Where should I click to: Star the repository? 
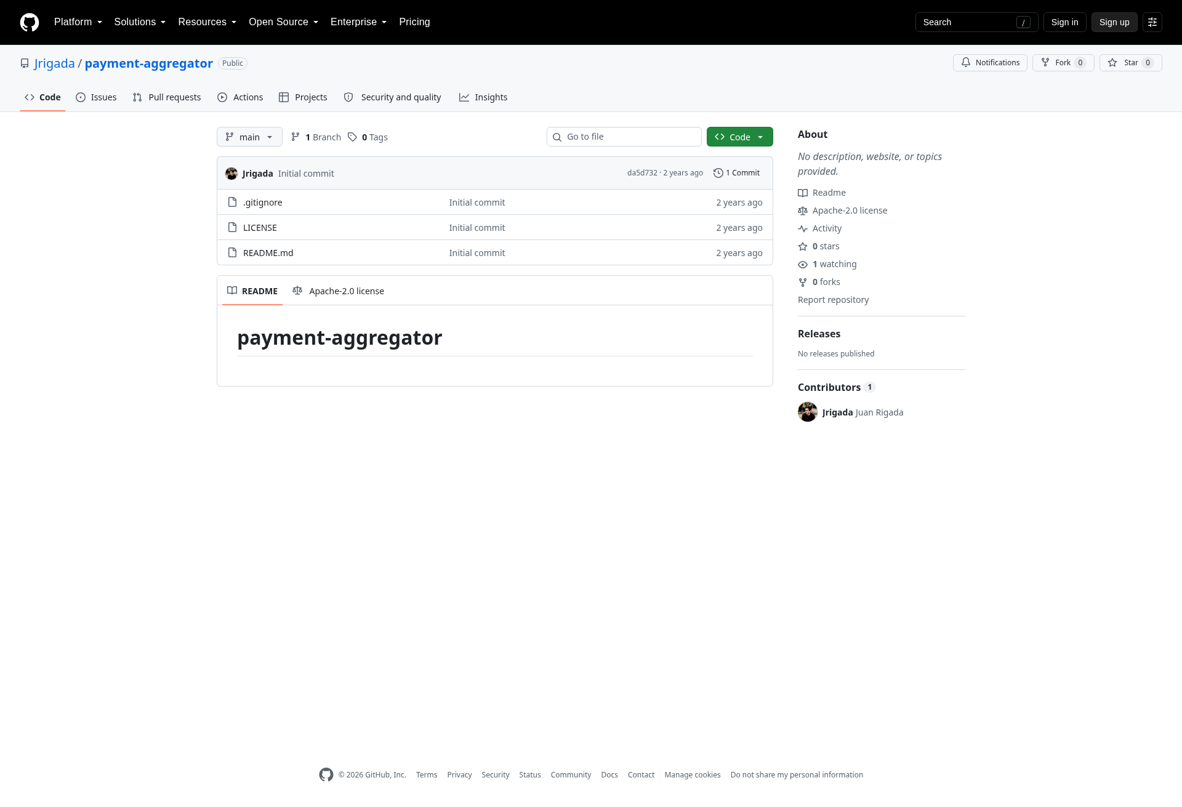pos(1130,63)
